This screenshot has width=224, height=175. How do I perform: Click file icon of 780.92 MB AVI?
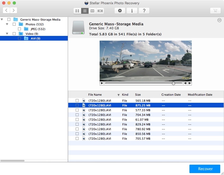pos(84,129)
